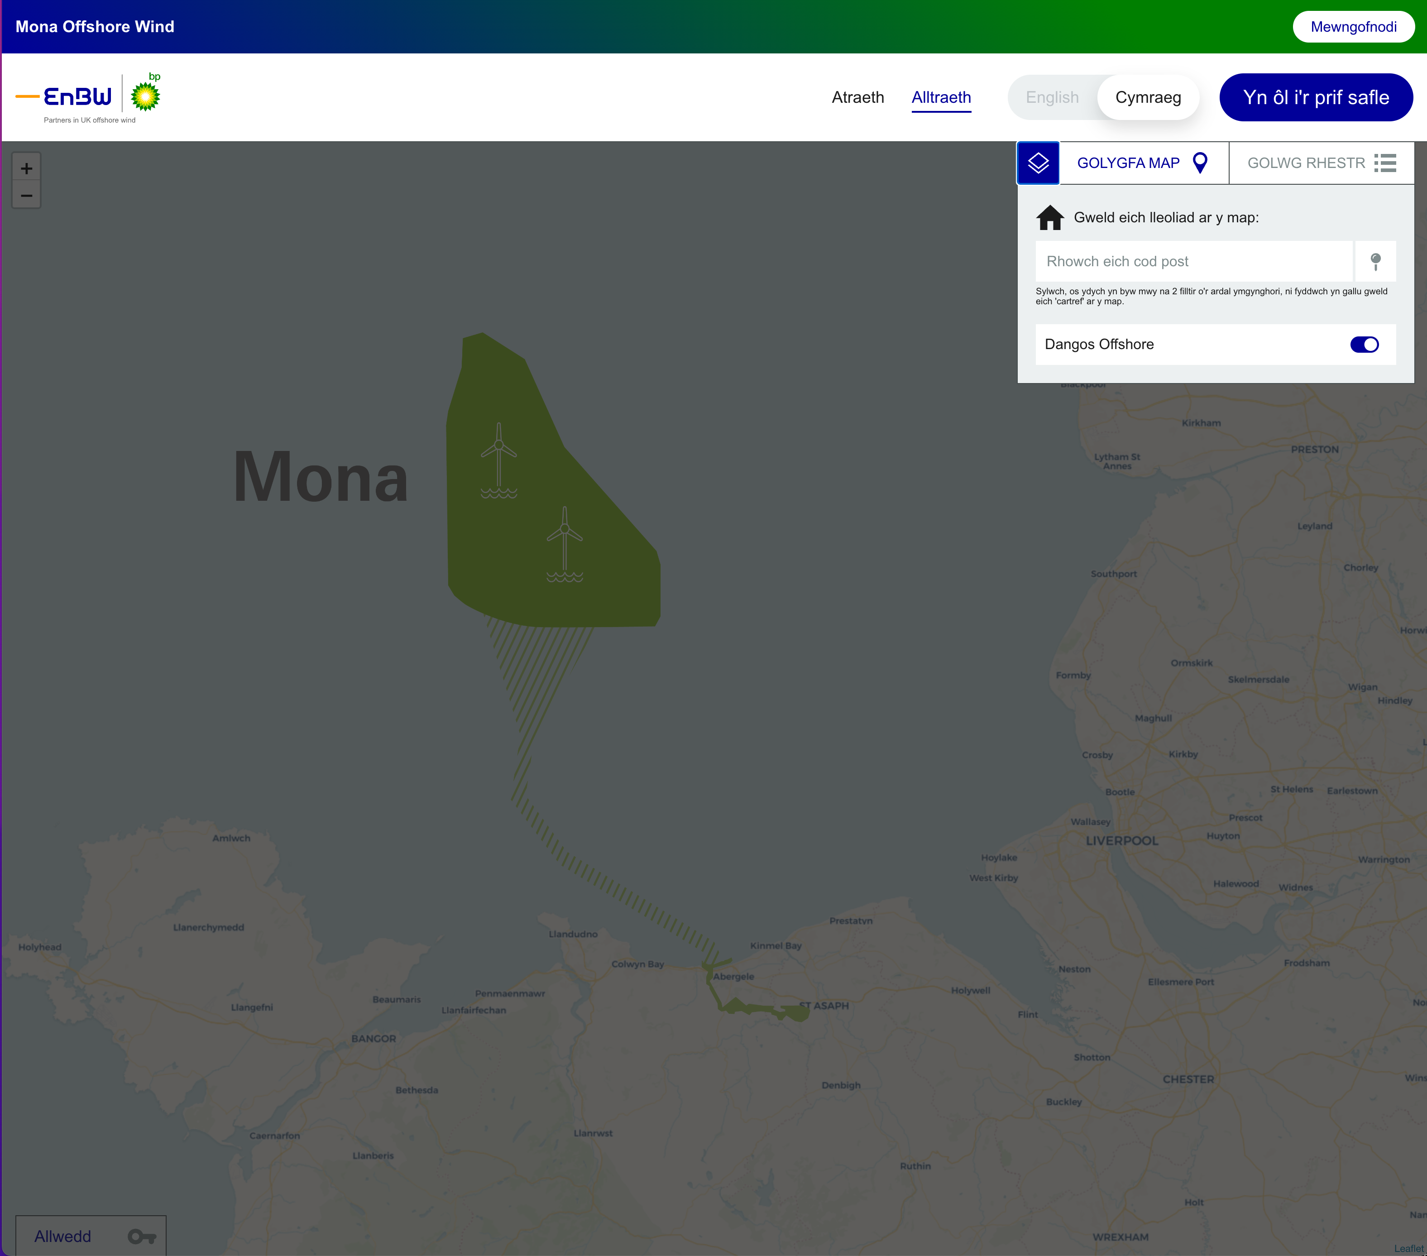This screenshot has height=1256, width=1427.
Task: Click the Dangos Offshore label text
Action: pos(1099,345)
